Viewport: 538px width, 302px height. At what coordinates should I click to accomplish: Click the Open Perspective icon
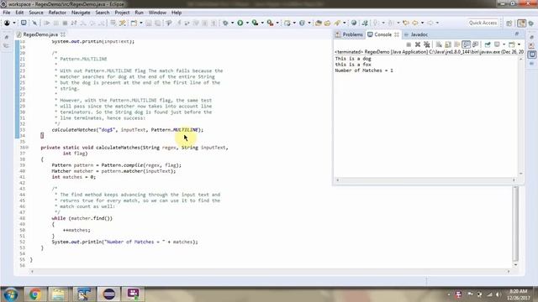click(x=509, y=23)
